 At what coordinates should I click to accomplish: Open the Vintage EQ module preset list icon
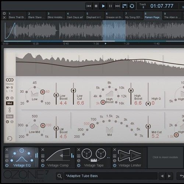click(7, 156)
